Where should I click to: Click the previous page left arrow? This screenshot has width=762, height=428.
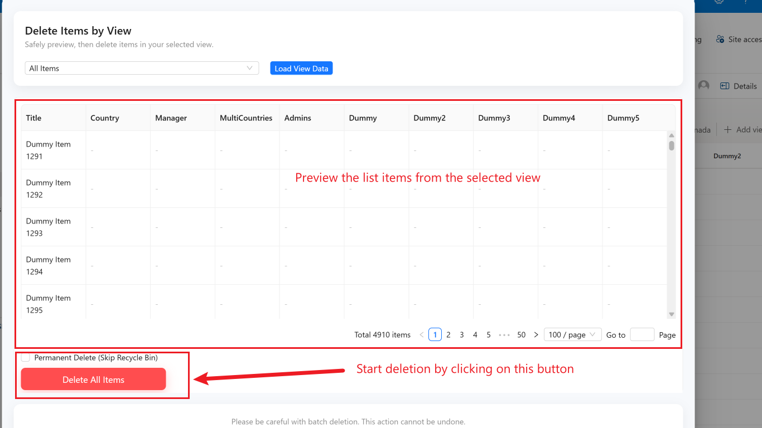click(422, 335)
